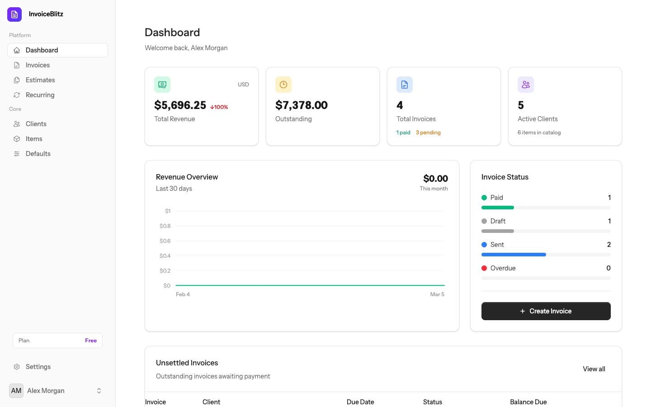The image size is (651, 407).
Task: Select the Defaults sliders icon
Action: [17, 153]
